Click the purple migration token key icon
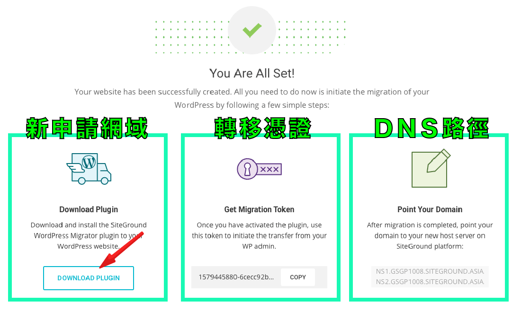Viewport: 521px width, 311px height. point(259,169)
